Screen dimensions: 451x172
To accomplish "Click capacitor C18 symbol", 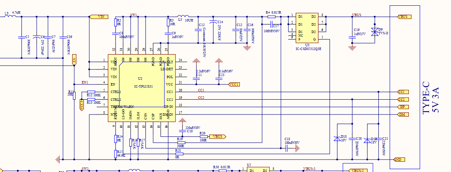I will (x=287, y=148).
